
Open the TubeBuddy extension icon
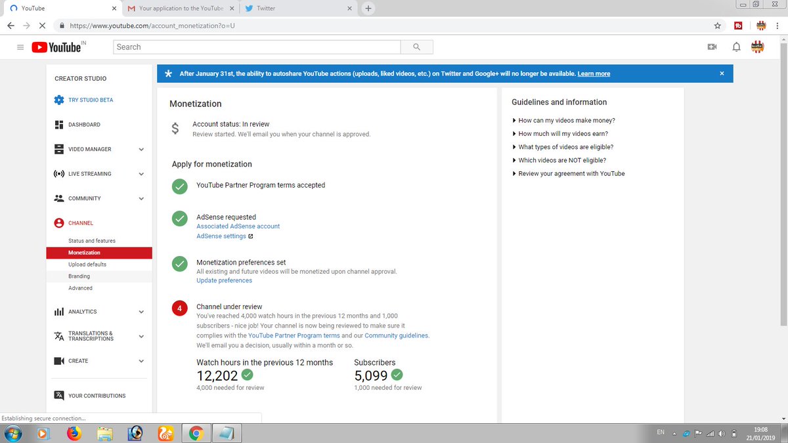point(738,26)
